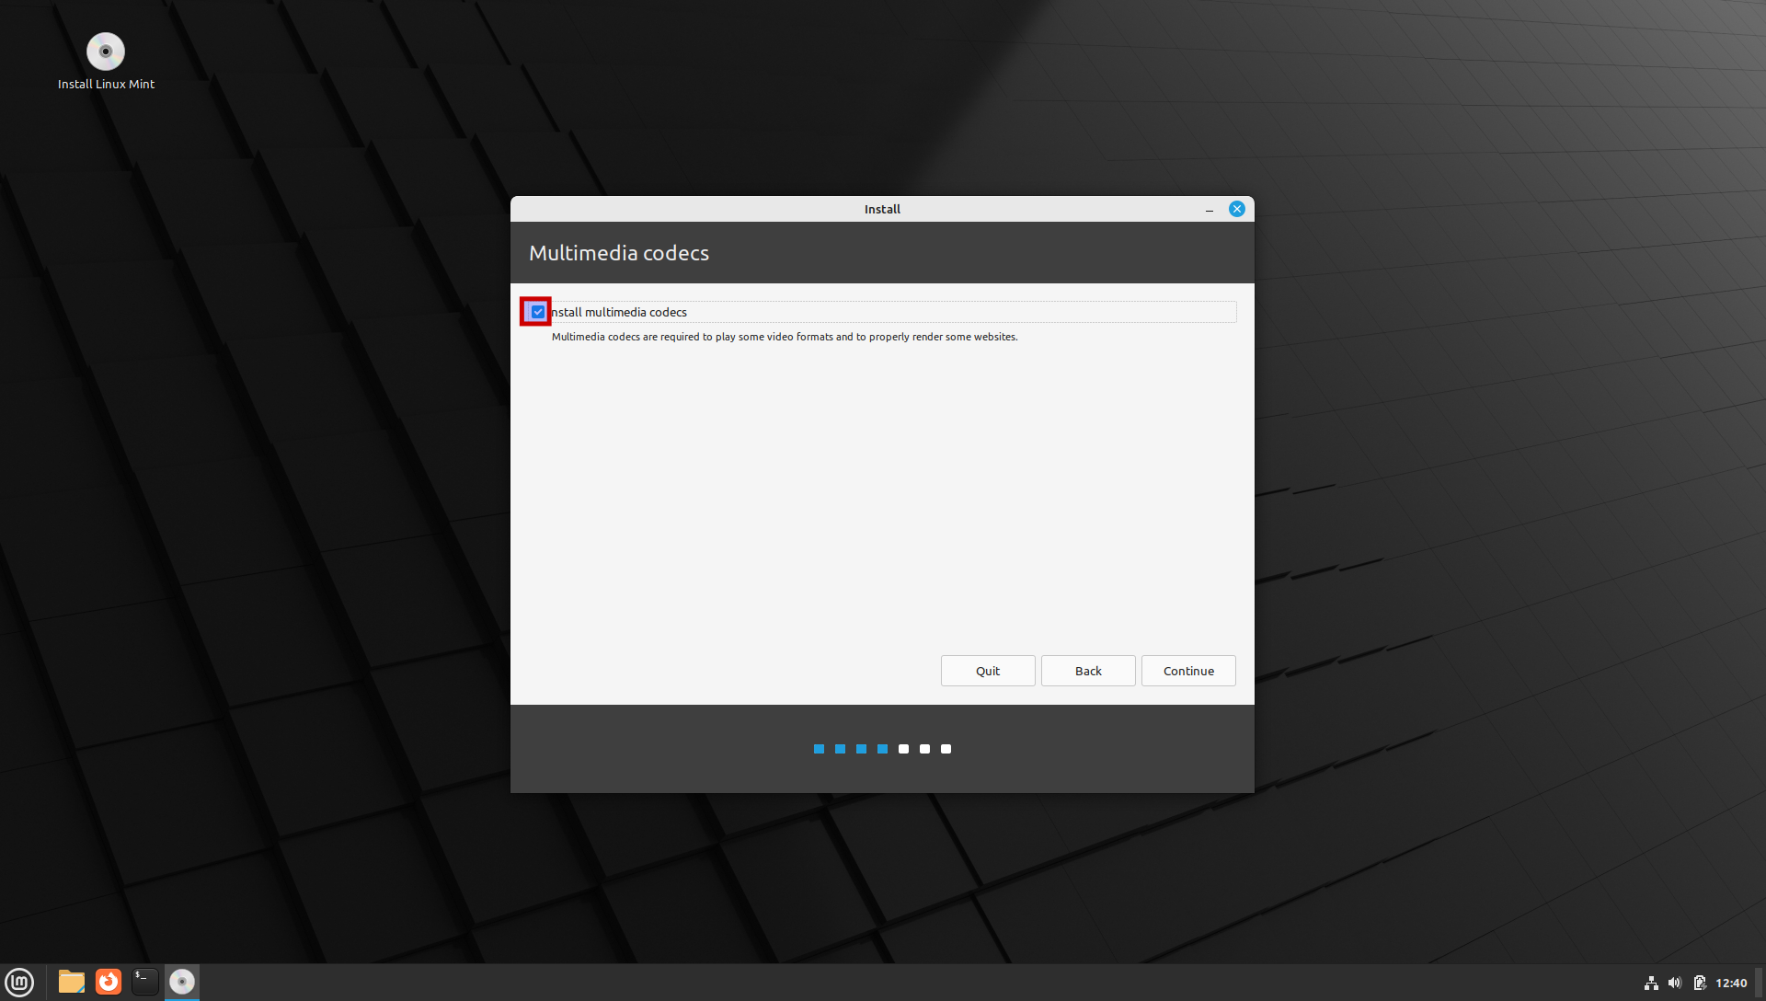Minimize the Install window
The height and width of the screenshot is (1001, 1766).
pos(1210,210)
